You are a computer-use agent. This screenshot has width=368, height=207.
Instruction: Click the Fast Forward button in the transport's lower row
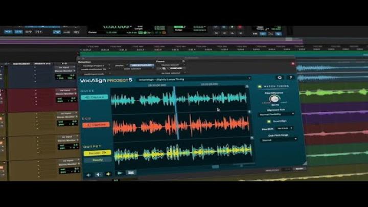tap(233, 33)
